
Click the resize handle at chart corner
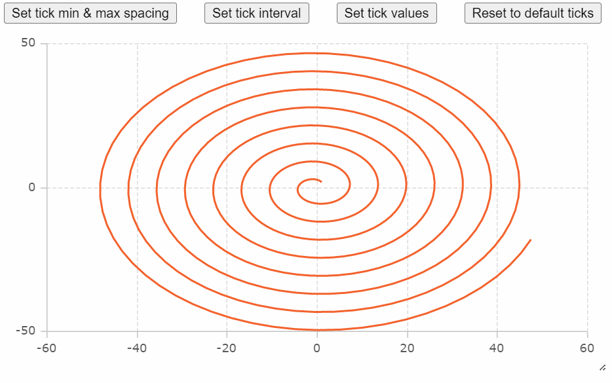603,368
